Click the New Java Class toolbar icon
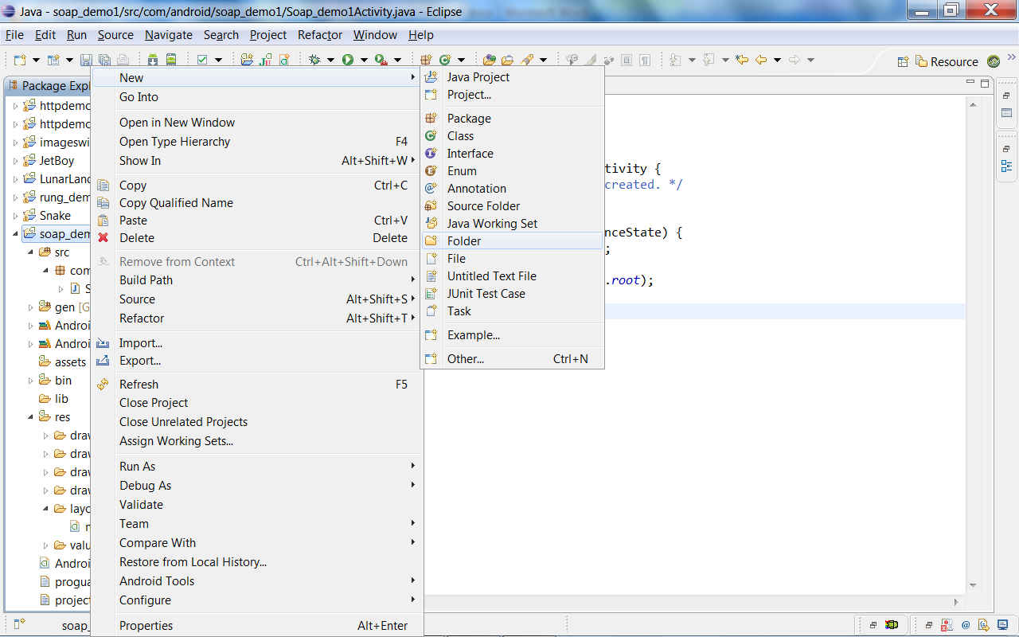This screenshot has width=1019, height=637. pyautogui.click(x=444, y=60)
